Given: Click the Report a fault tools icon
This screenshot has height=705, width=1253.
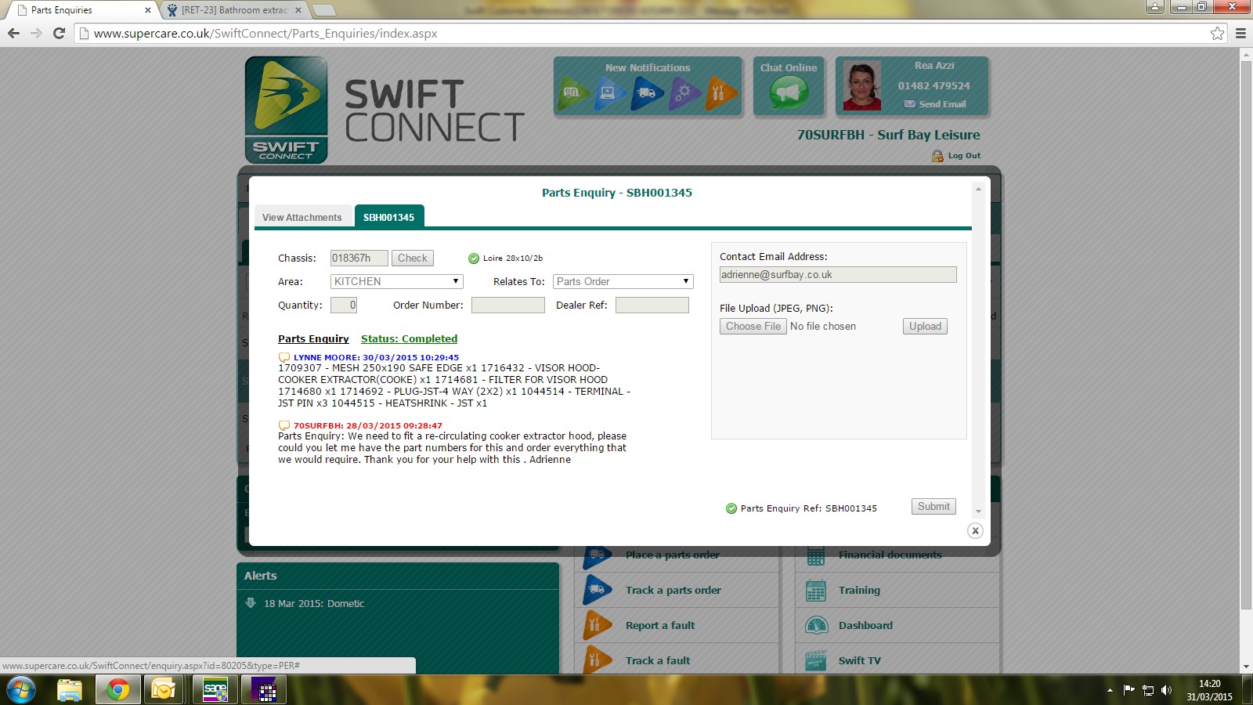Looking at the screenshot, I should tap(597, 625).
